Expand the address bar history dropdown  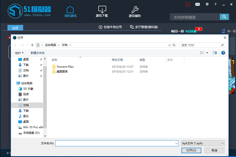pos(169,45)
